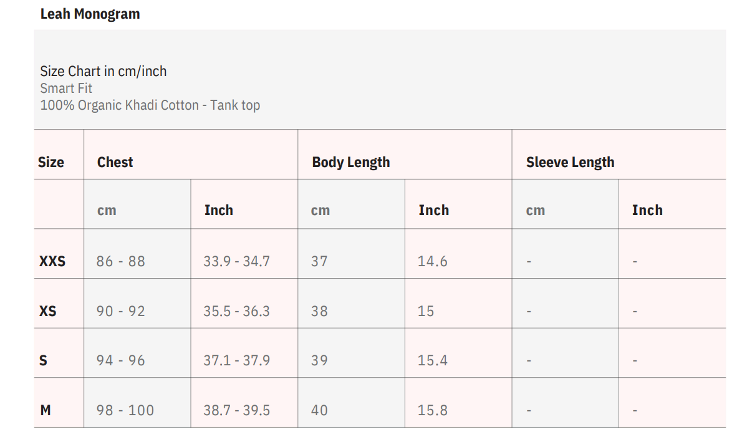Click the 15.8 body length inch cell
This screenshot has height=442, width=742.
coord(432,410)
